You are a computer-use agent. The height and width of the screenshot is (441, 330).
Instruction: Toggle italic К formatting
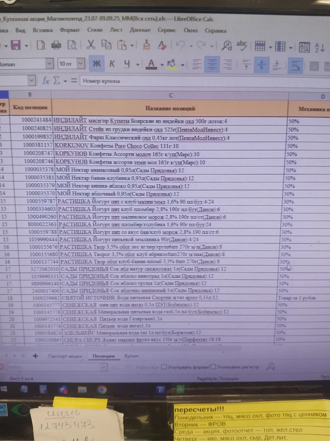[x=112, y=63]
